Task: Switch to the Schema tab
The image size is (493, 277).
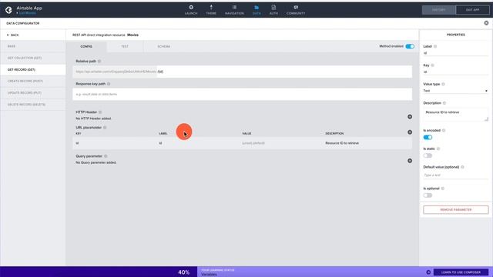Action: tap(164, 46)
